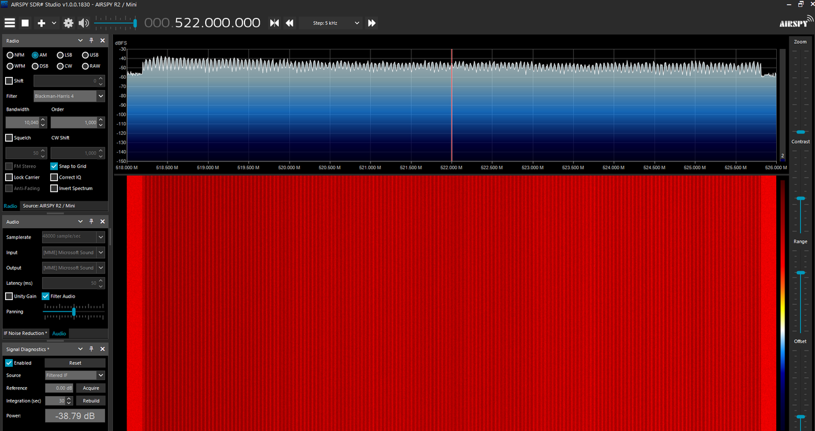Stop the radio with the stop button
Viewport: 815px width, 431px height.
tap(25, 23)
